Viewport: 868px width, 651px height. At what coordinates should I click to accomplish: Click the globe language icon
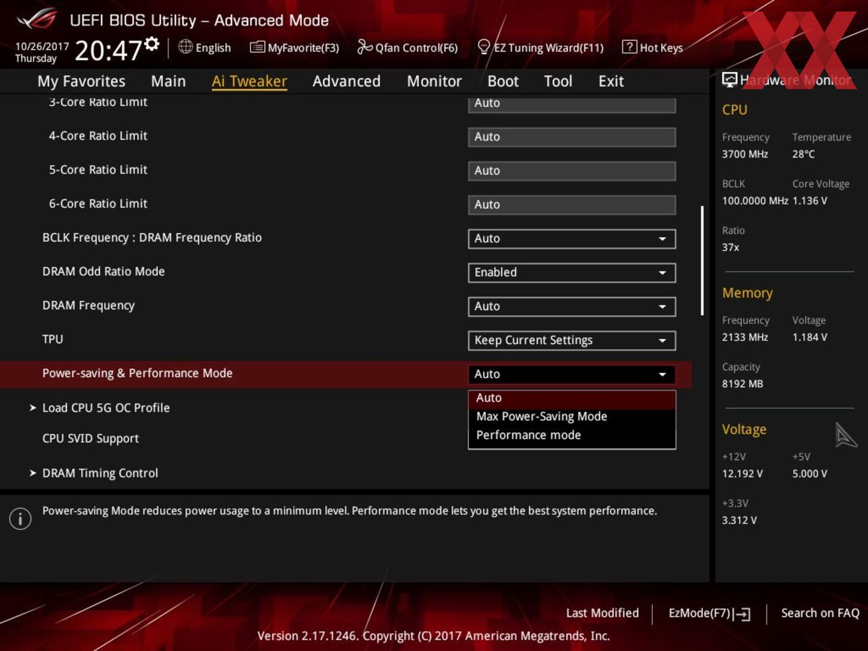[185, 47]
